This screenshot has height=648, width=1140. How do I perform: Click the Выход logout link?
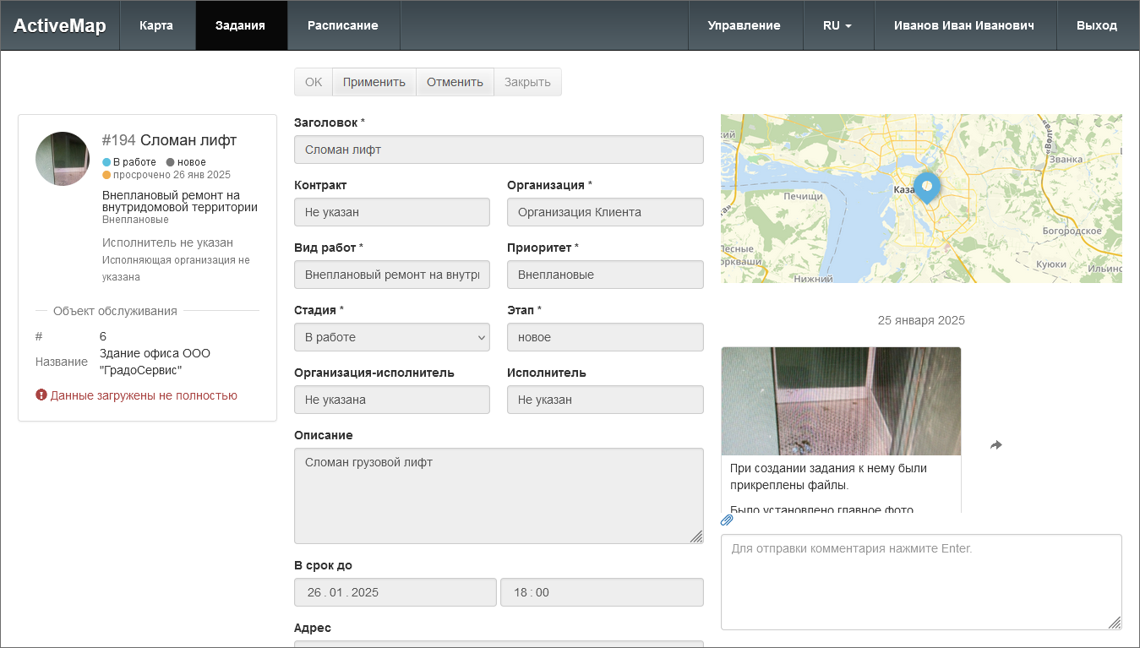click(x=1096, y=25)
